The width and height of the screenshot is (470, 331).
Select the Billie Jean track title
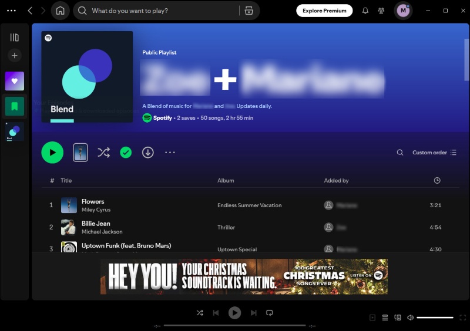[x=96, y=224]
